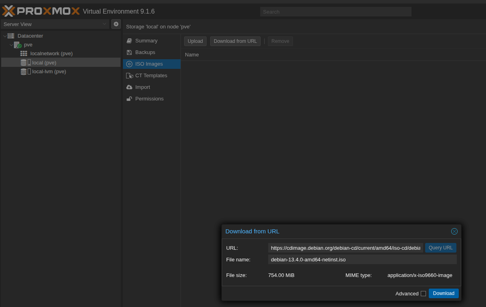This screenshot has height=307, width=486.
Task: Select the localnetwork grid icon
Action: point(24,54)
